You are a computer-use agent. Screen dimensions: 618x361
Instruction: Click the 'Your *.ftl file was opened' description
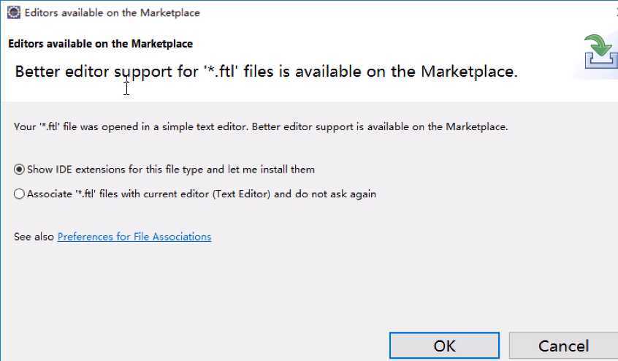(x=261, y=127)
